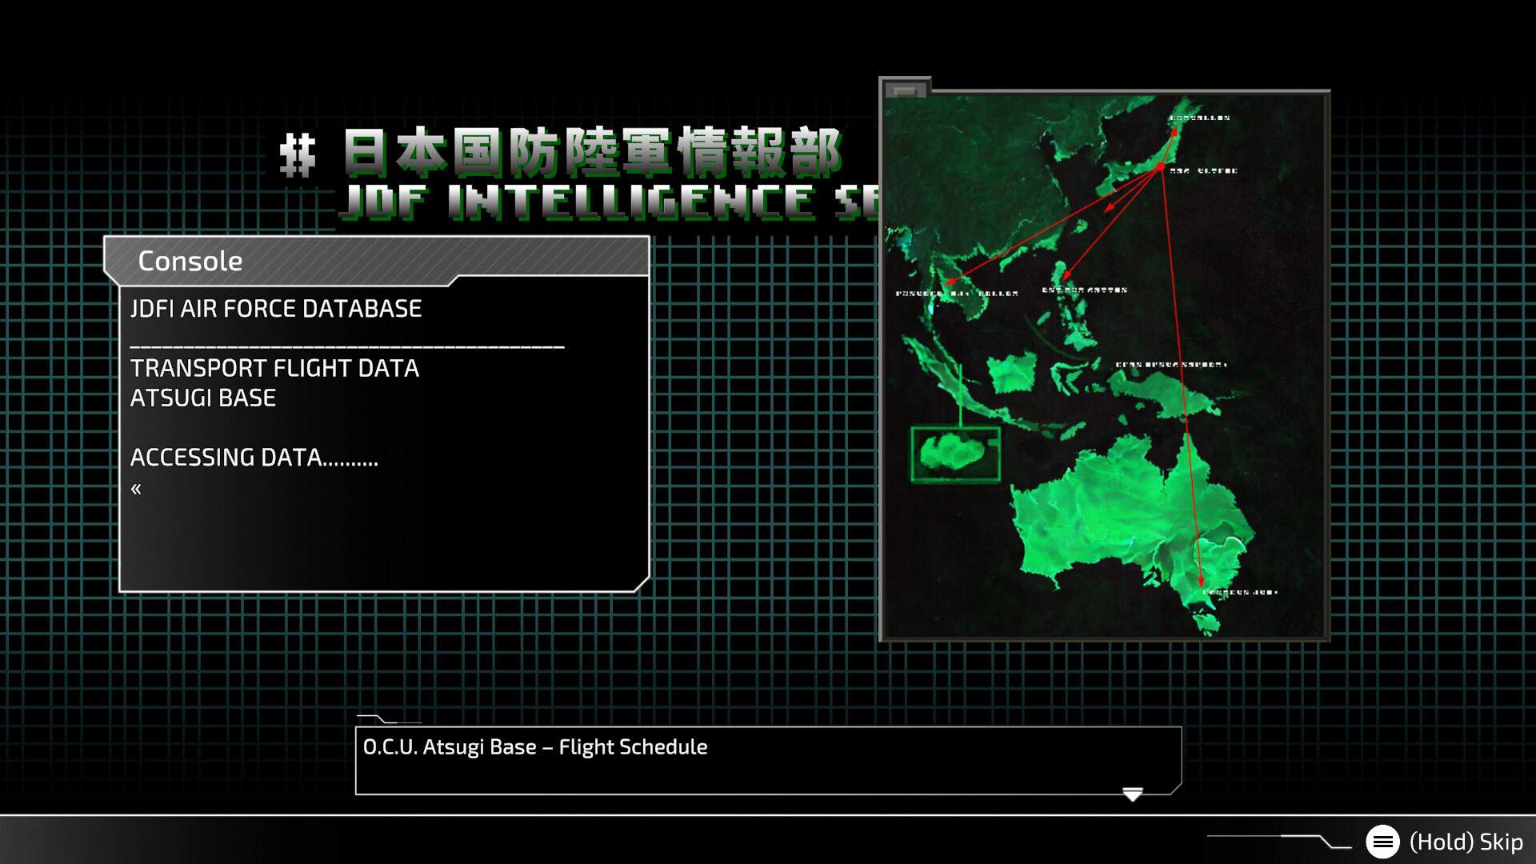
Task: Open the Flight Schedule dropdown arrow
Action: pyautogui.click(x=1131, y=794)
